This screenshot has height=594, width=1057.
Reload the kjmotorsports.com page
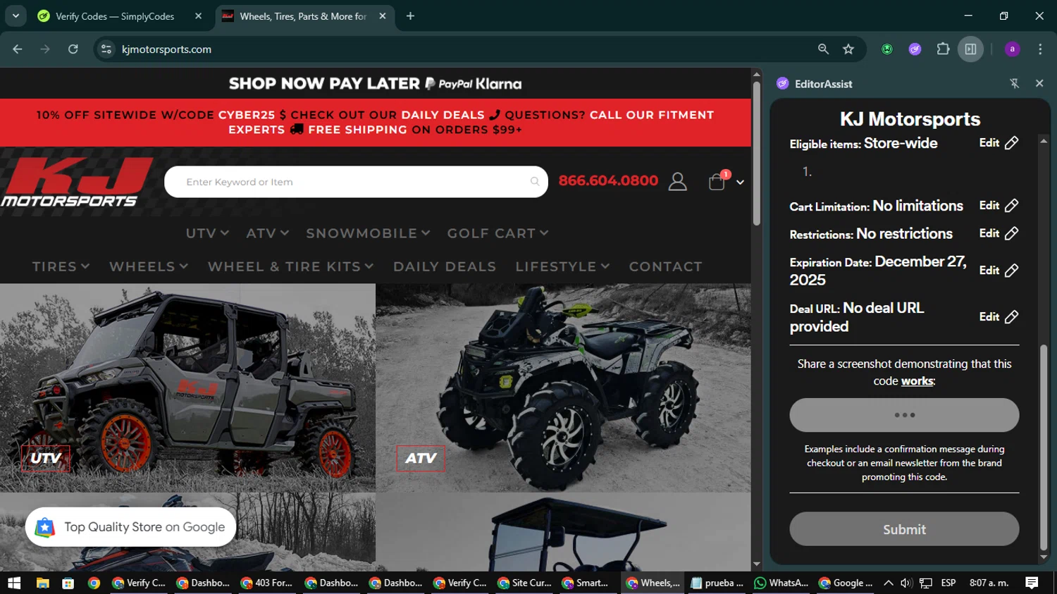pyautogui.click(x=73, y=49)
